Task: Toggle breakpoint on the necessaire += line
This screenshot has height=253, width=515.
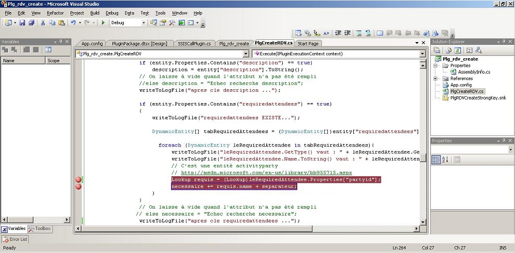Action: pyautogui.click(x=79, y=187)
